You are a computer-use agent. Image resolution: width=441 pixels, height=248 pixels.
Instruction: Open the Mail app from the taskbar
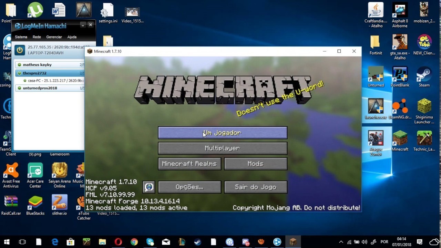(x=166, y=242)
